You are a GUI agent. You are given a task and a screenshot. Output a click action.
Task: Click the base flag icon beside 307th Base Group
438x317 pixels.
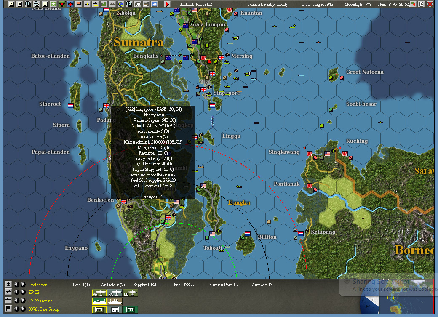click(8, 308)
